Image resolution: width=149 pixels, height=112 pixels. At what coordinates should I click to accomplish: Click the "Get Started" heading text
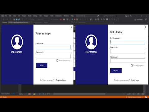(x=116, y=32)
